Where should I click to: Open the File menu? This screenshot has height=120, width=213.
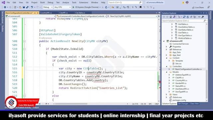tap(8, 2)
